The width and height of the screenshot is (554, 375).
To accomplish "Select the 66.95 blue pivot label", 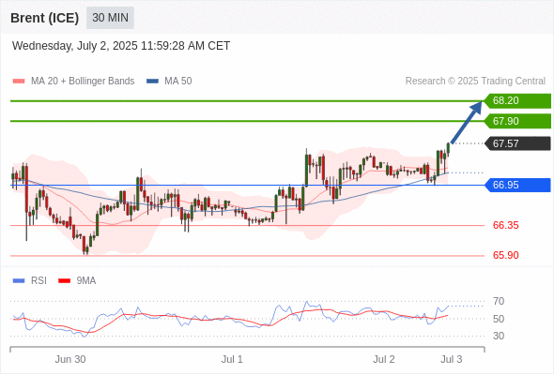I will coord(518,185).
